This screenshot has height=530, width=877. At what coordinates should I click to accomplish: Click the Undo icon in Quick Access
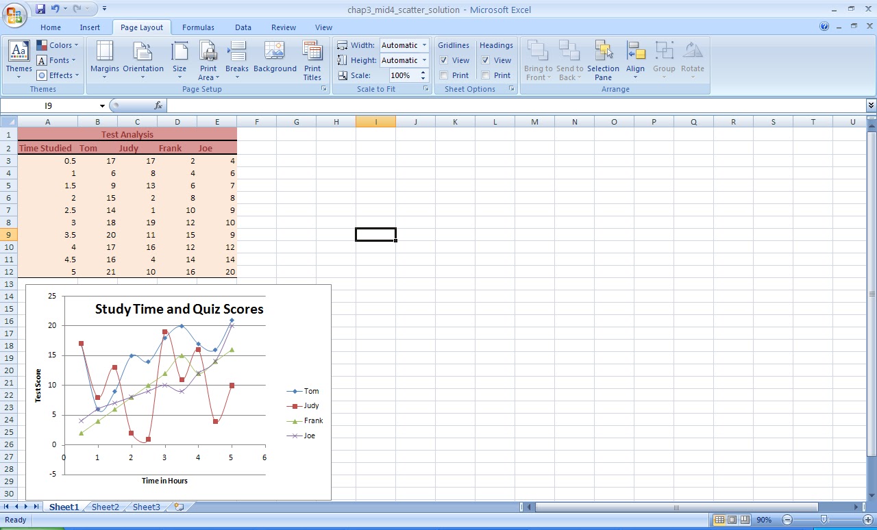coord(55,9)
